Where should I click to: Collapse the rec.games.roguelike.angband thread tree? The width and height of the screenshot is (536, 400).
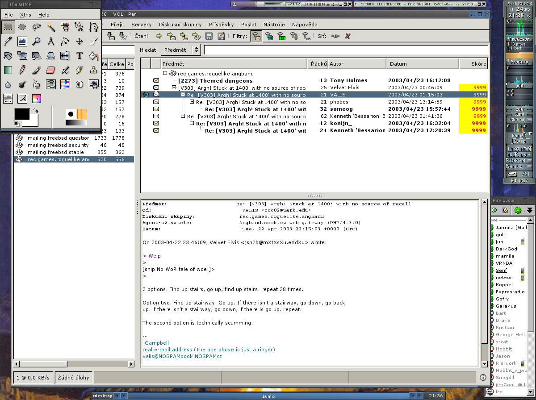(165, 73)
